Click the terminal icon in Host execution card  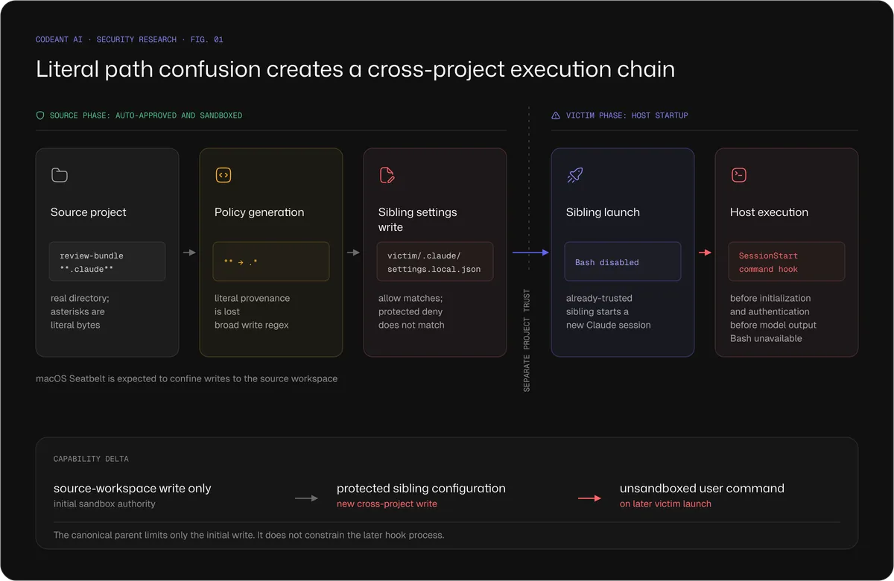click(x=738, y=175)
